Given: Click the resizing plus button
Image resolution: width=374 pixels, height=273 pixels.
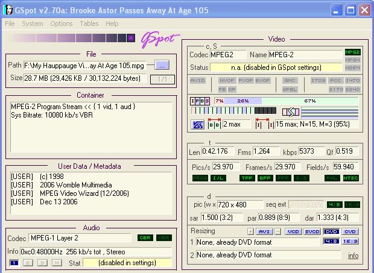Looking at the screenshot, I should coord(250,231).
